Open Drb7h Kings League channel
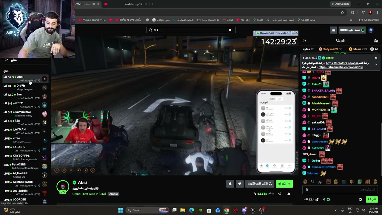 pos(25,87)
